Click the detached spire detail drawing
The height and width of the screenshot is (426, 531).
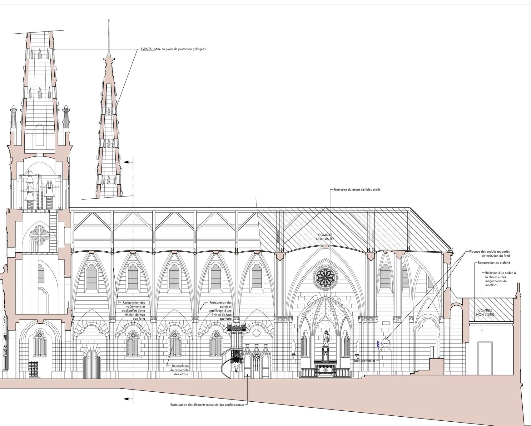point(108,109)
